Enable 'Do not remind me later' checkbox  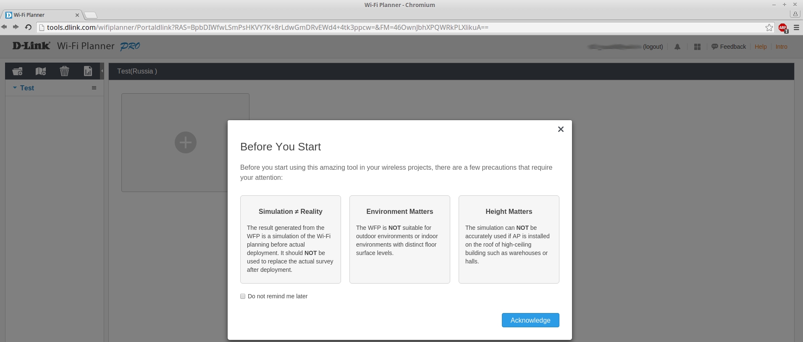(243, 296)
